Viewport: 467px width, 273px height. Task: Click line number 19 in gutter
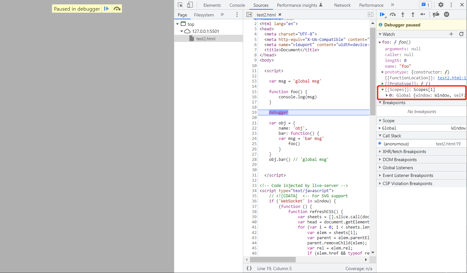[254, 112]
